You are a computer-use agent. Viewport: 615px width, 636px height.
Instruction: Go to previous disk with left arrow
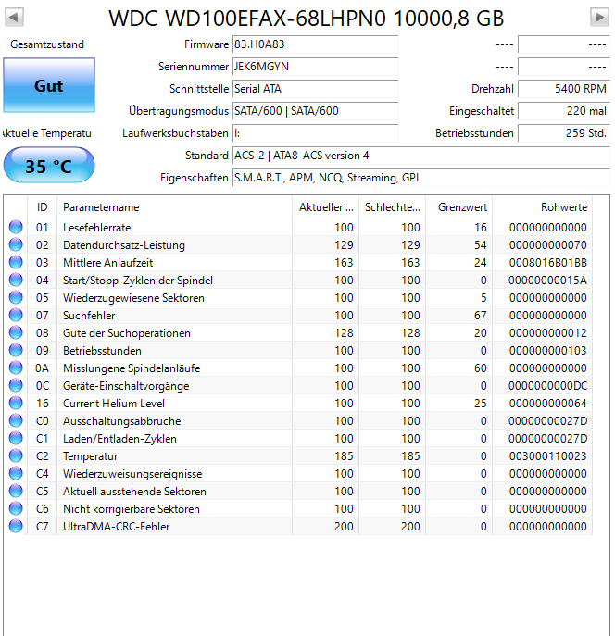(x=14, y=17)
